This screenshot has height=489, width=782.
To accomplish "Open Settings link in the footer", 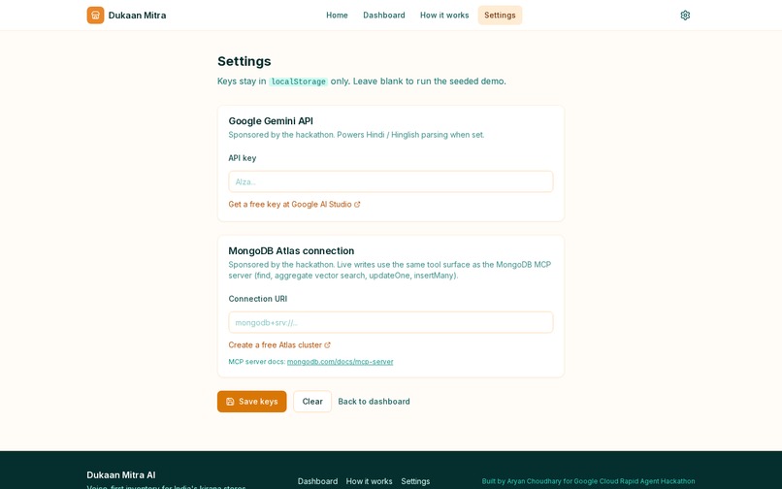I will [x=415, y=481].
